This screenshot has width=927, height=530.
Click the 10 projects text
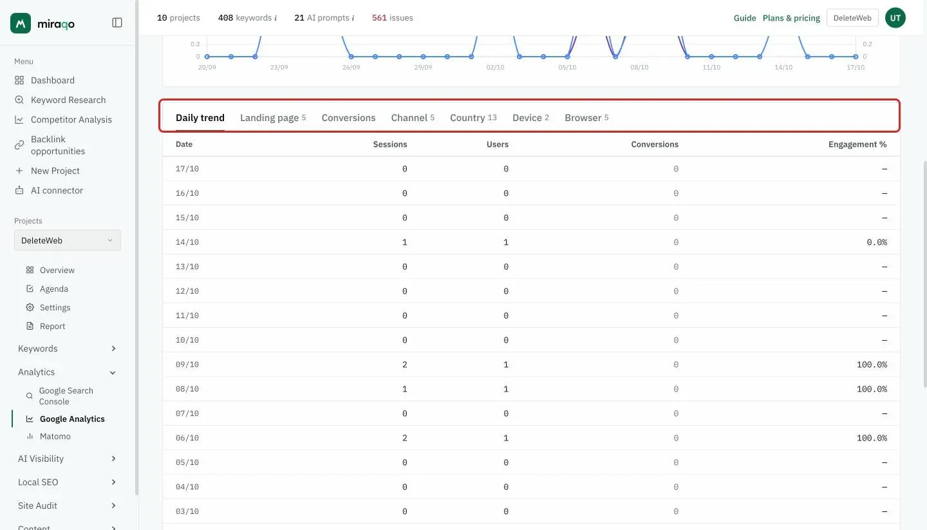pyautogui.click(x=178, y=18)
